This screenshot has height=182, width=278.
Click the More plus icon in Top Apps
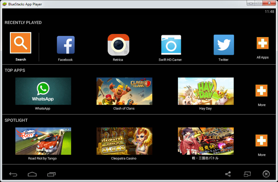coord(261,90)
